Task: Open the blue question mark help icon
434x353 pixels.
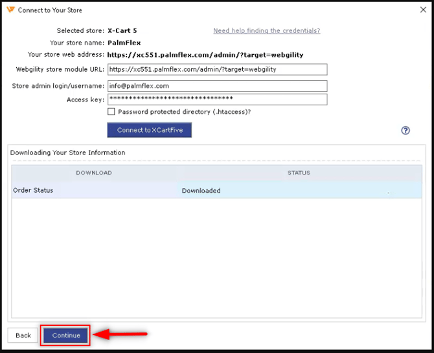Action: [x=405, y=131]
